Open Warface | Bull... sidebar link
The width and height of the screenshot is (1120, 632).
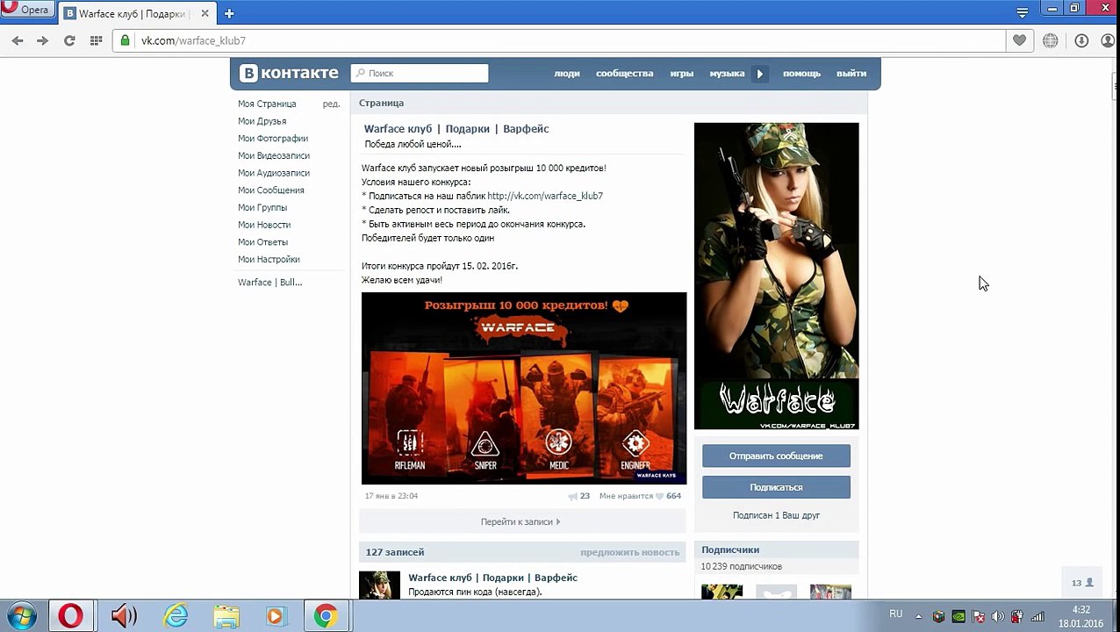pyautogui.click(x=269, y=283)
